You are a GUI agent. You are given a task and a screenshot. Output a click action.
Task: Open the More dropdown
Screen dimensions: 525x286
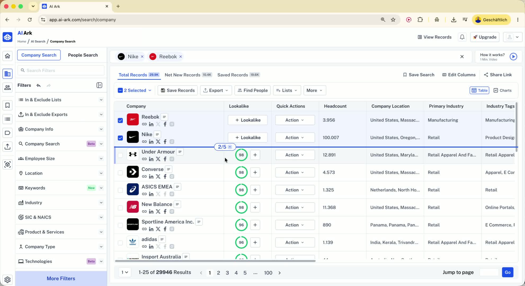tap(315, 91)
